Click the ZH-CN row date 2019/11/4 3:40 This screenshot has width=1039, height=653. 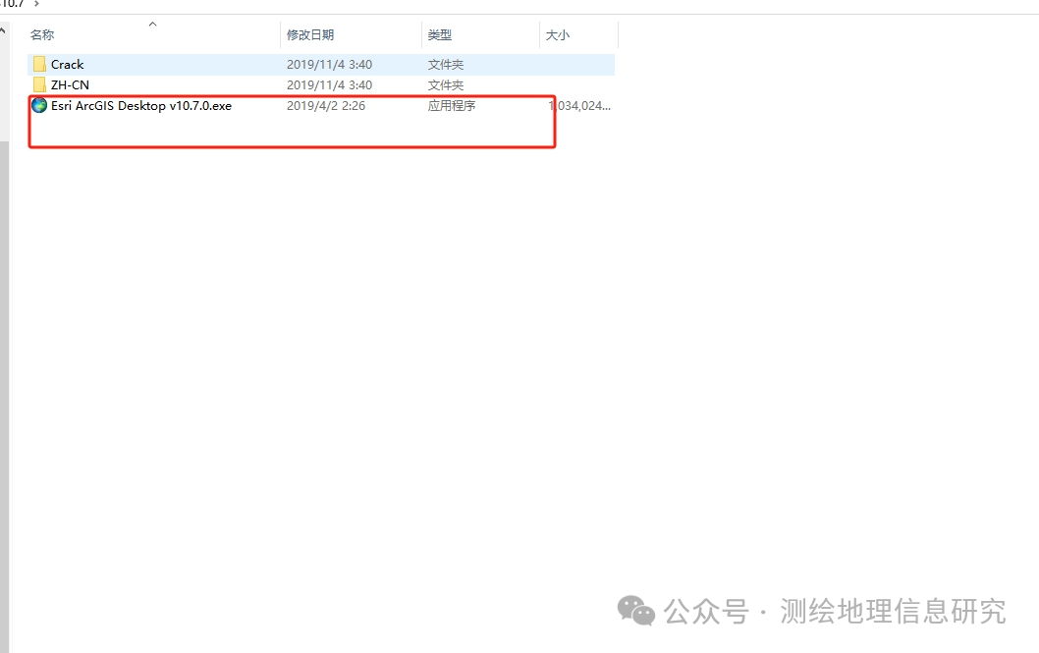(329, 84)
